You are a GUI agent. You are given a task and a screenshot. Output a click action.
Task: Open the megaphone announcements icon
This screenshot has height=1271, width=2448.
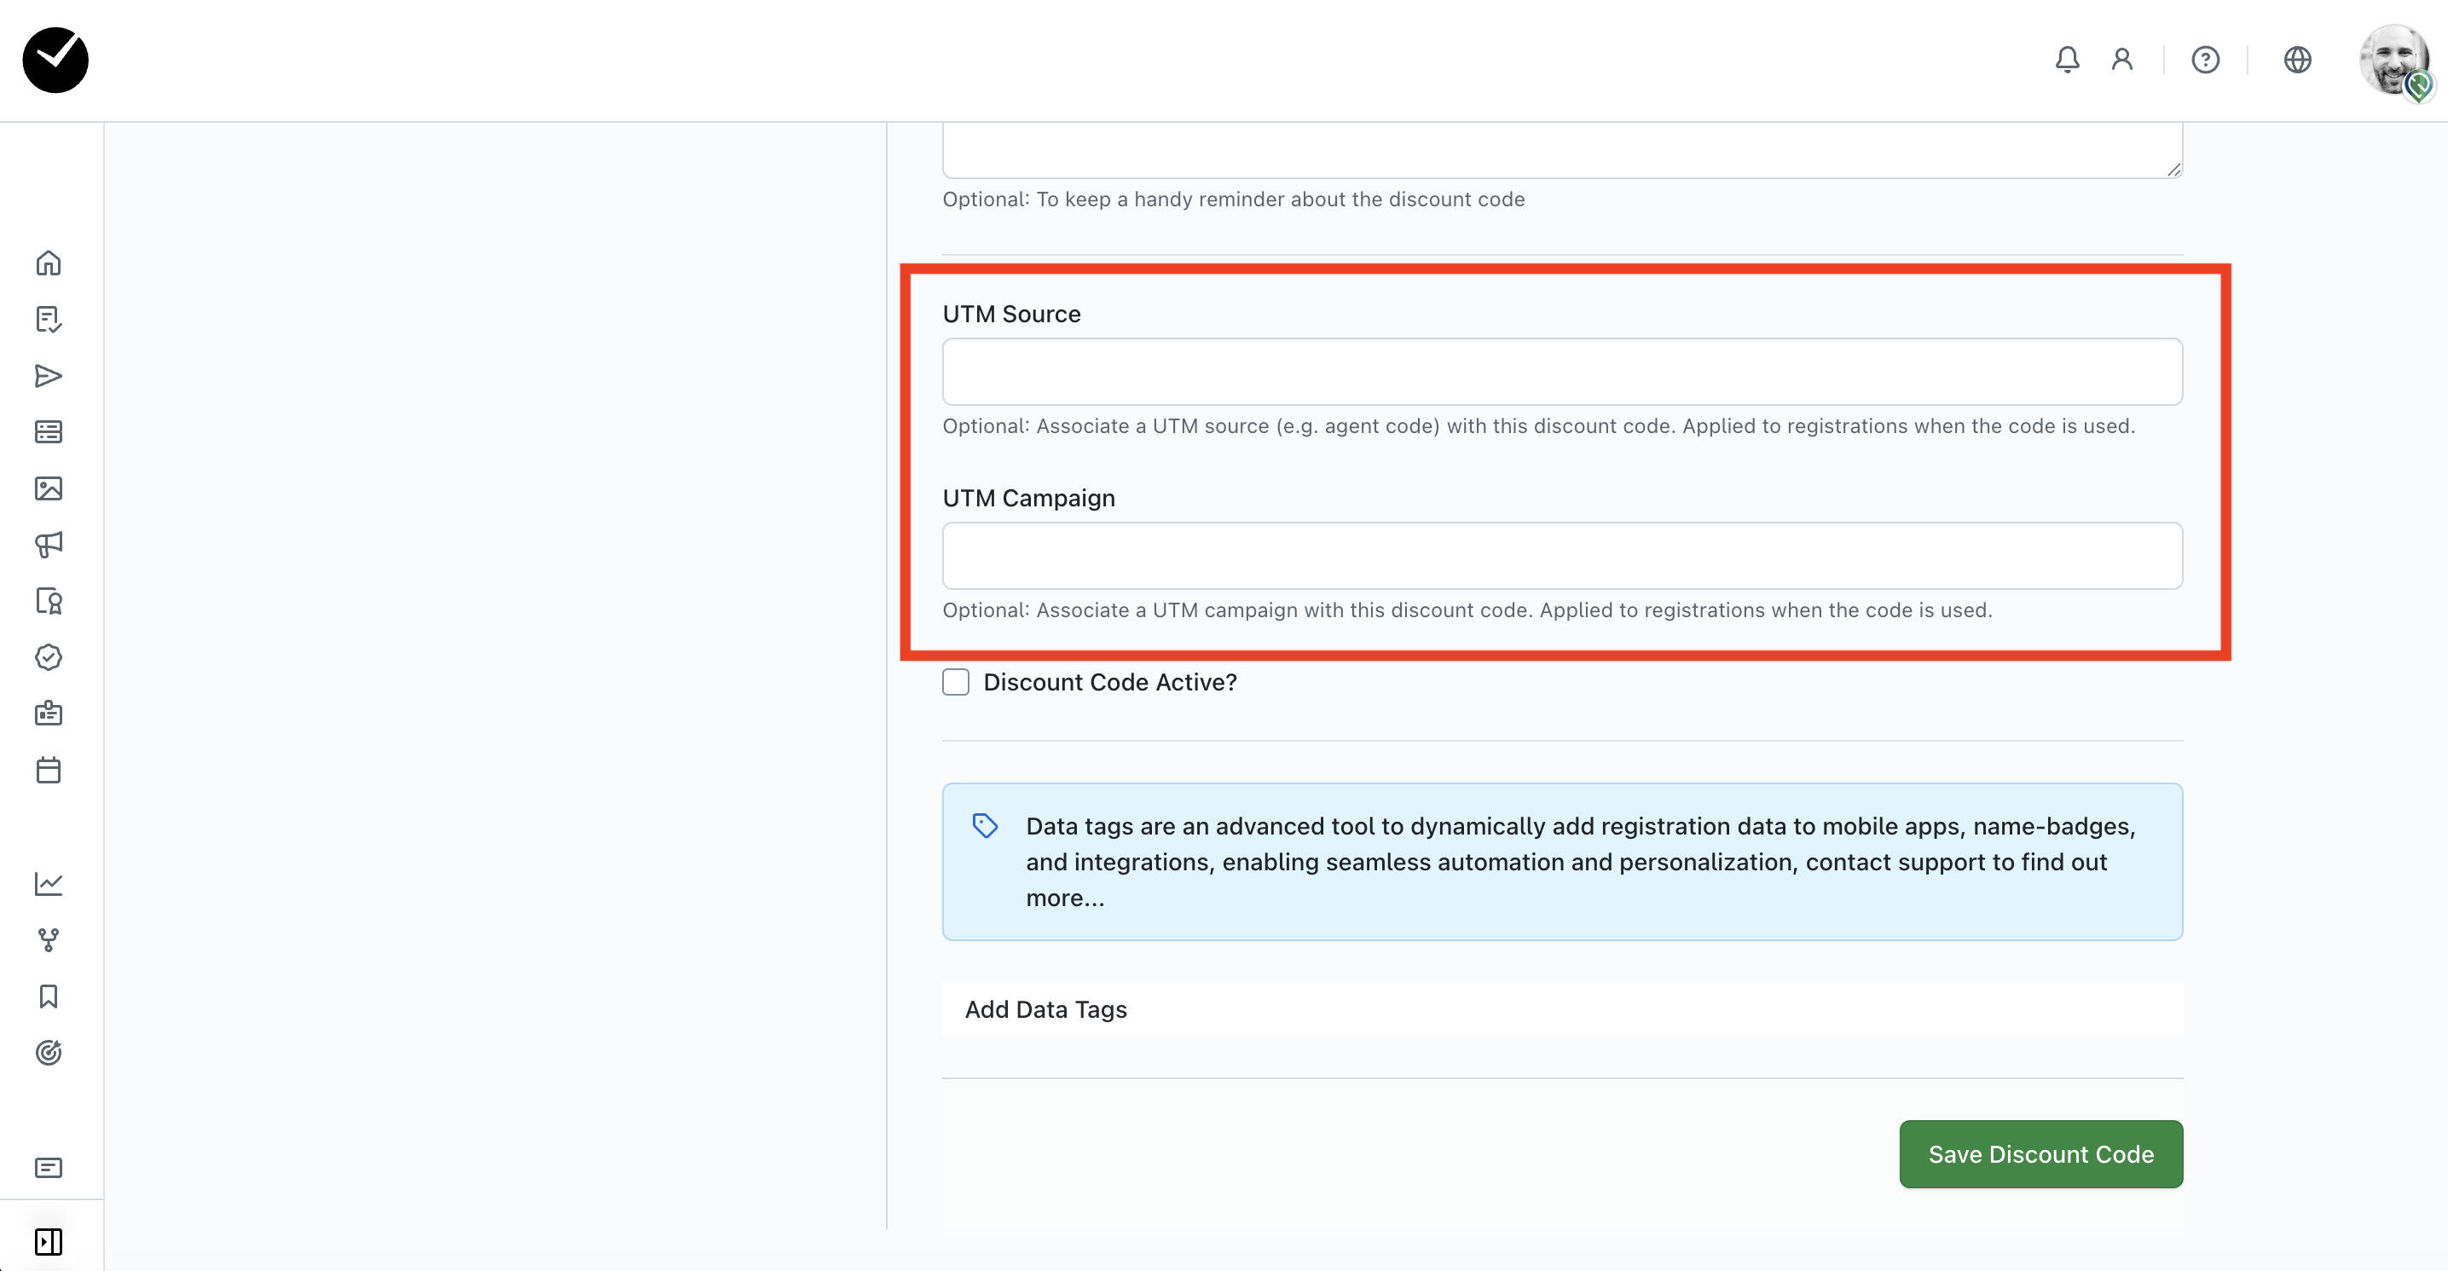coord(49,545)
